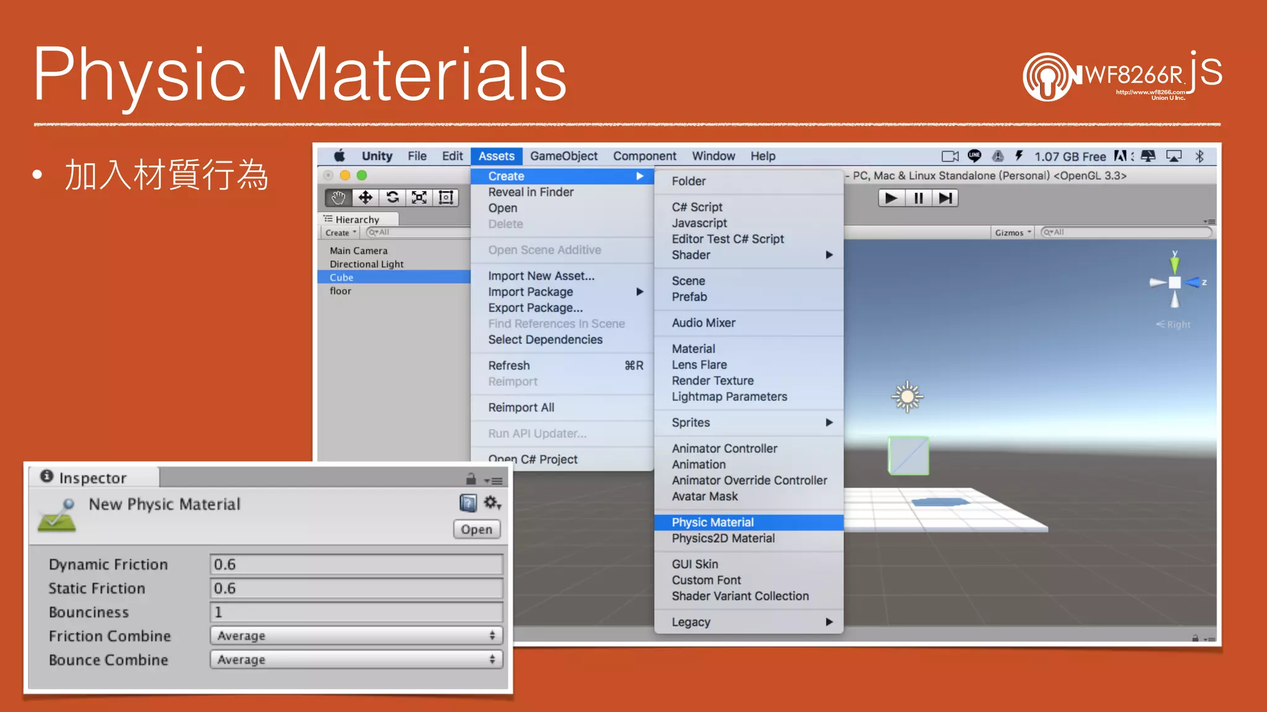1267x712 pixels.
Task: Open the Window menu
Action: pos(713,156)
